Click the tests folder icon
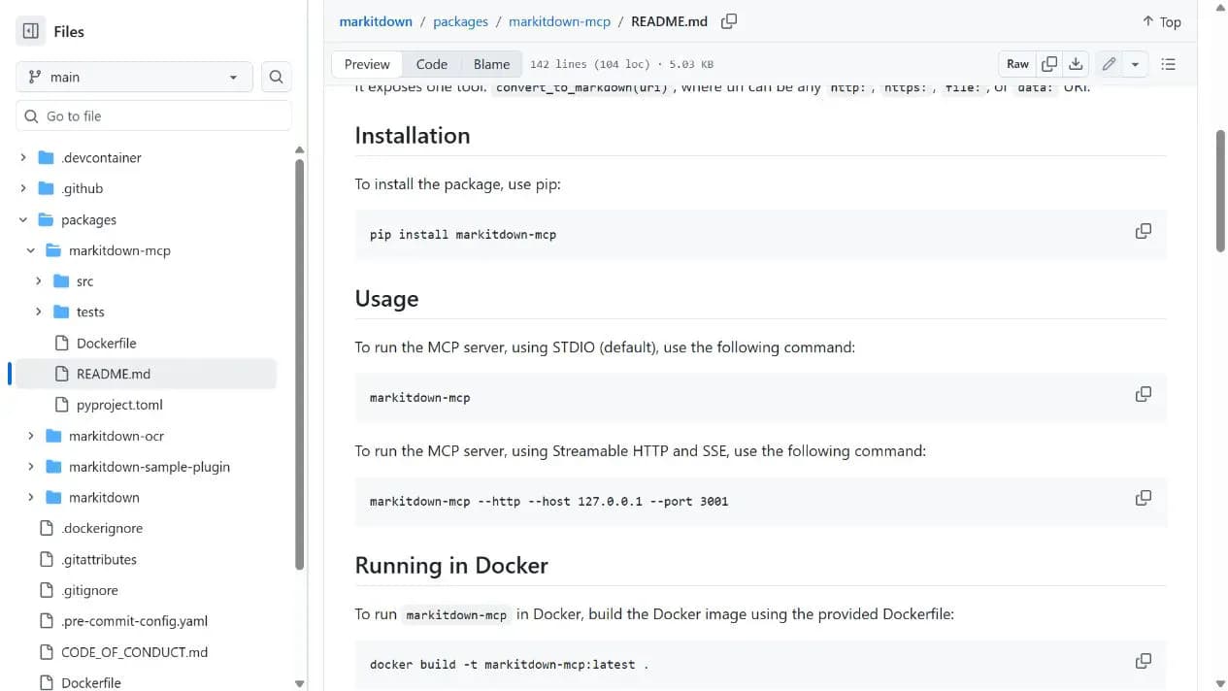This screenshot has height=691, width=1228. click(61, 312)
